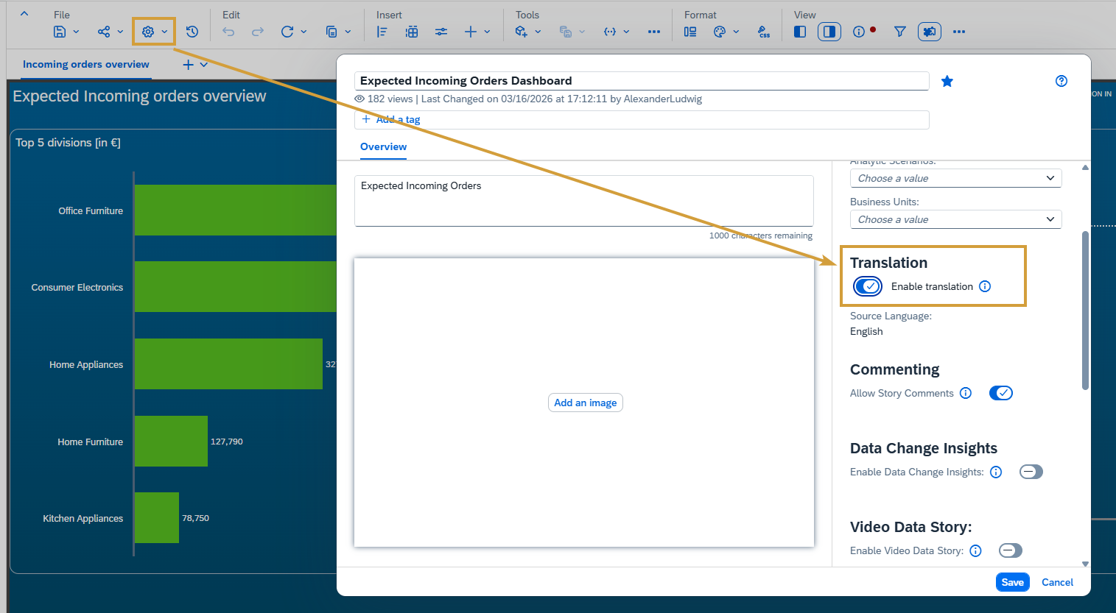The width and height of the screenshot is (1116, 613).
Task: Click the info icon with red dot
Action: tap(859, 32)
